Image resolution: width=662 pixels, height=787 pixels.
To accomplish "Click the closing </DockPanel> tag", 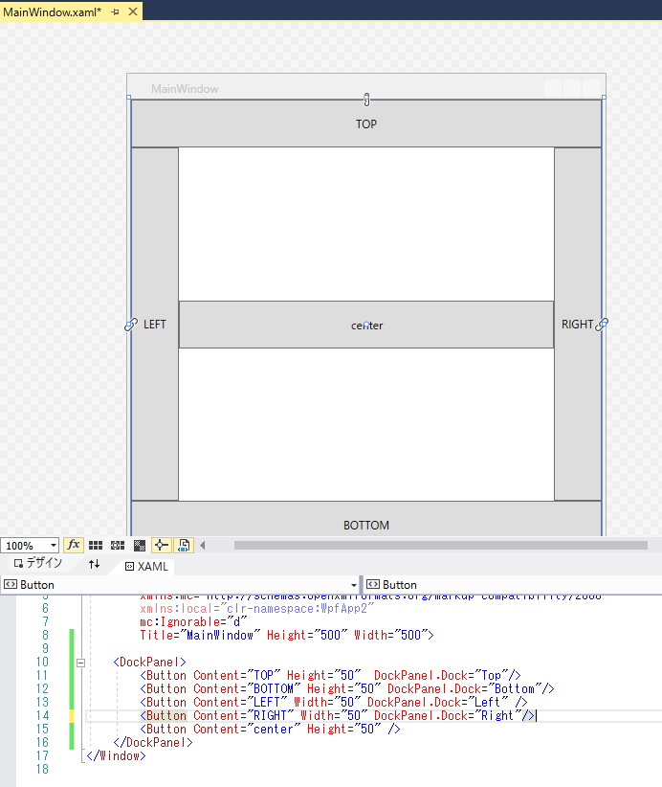I will point(153,742).
